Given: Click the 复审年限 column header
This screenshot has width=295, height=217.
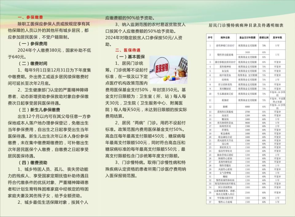Looking at the screenshot, I should coord(277,37).
